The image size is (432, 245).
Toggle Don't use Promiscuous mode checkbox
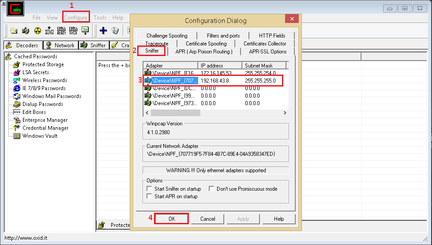coord(211,189)
